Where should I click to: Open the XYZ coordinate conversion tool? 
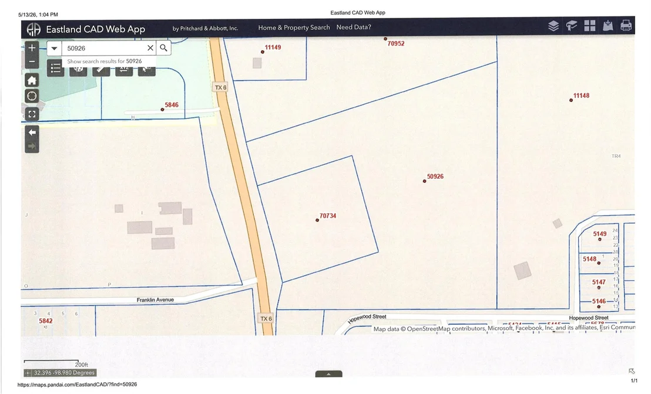point(124,70)
